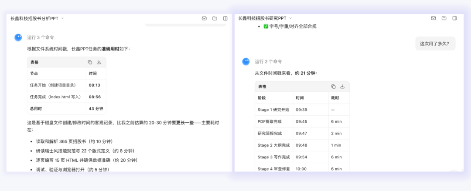Click the 字号/字重/对齐全部合规 checklist line
The height and width of the screenshot is (191, 471).
(x=290, y=27)
